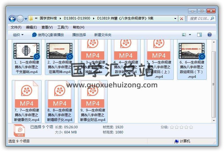The height and width of the screenshot is (152, 224).
Task: Click 选定 9 个项目 status text
Action: (x=19, y=141)
